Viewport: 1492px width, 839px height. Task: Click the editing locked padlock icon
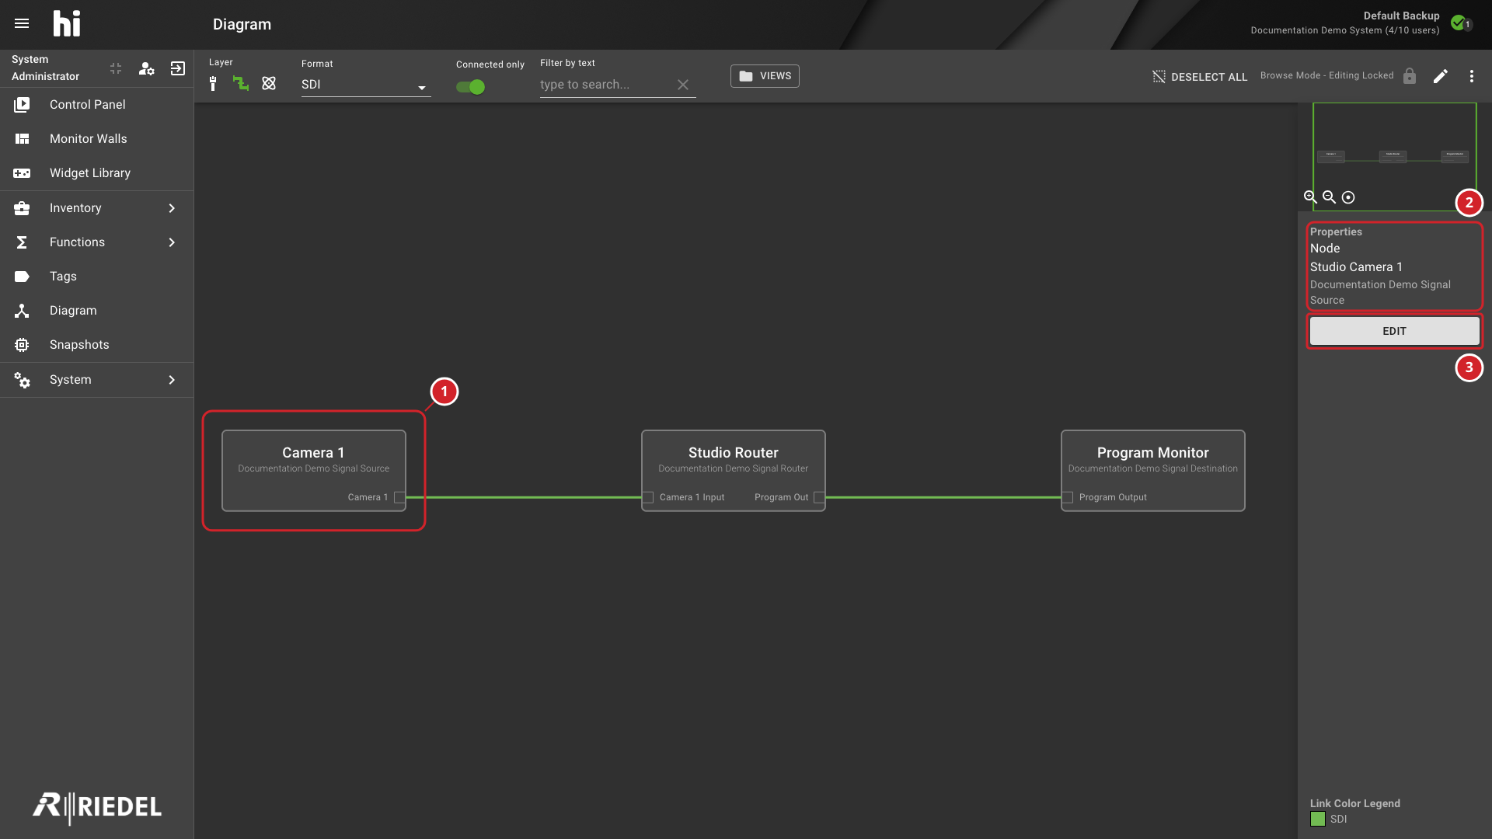pos(1410,76)
